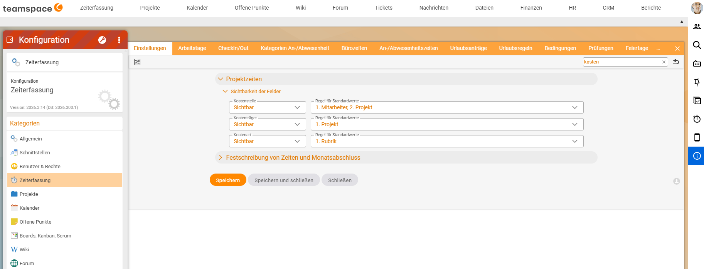Select Forum category in sidebar
Screen dimensions: 704x269
pos(65,263)
